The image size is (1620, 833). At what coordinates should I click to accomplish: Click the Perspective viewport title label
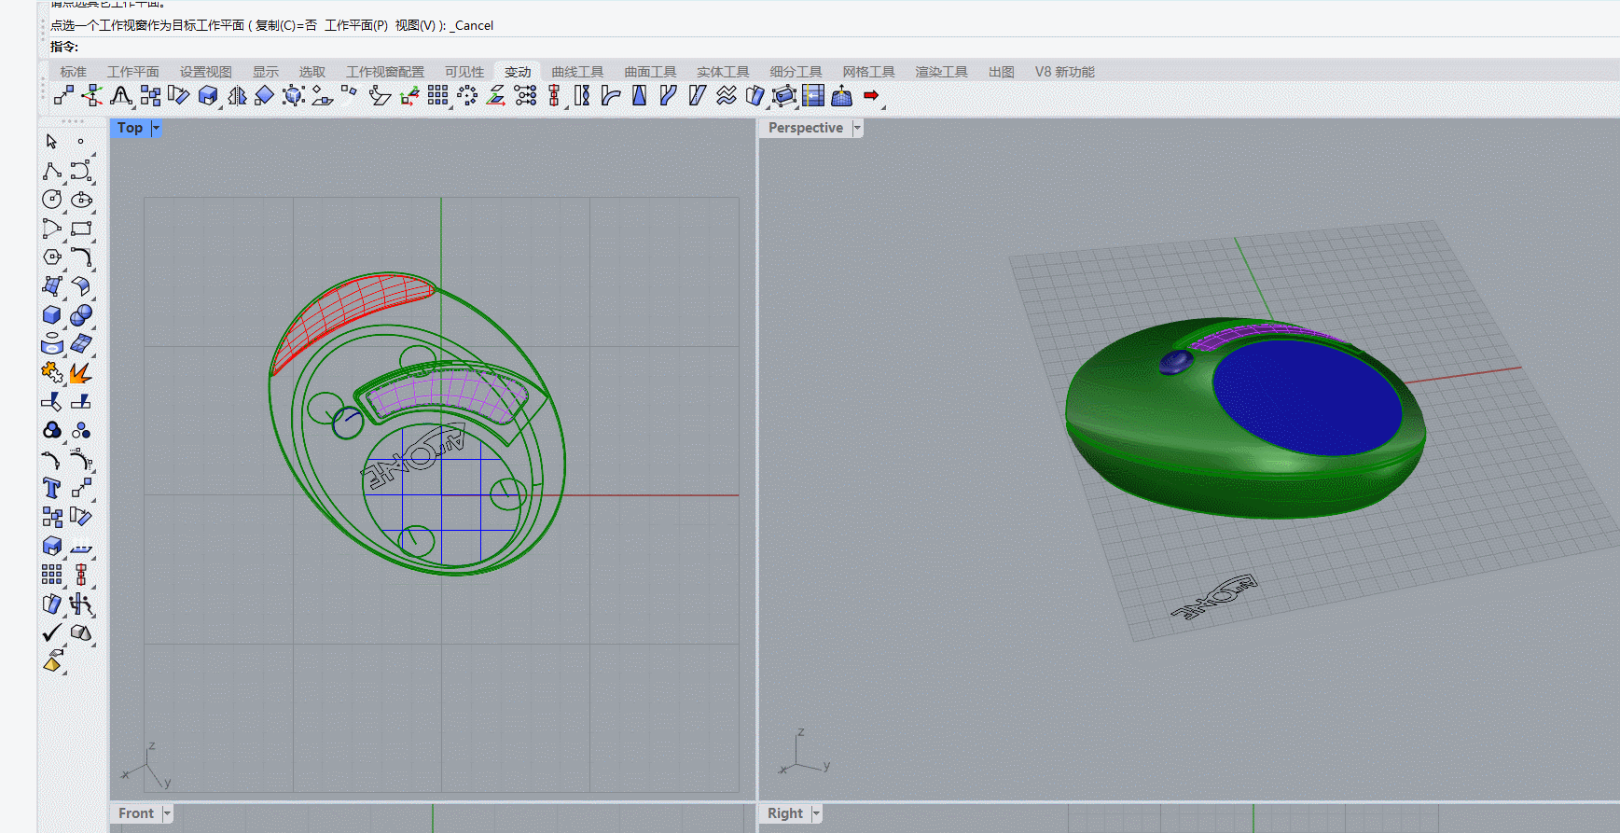click(805, 128)
